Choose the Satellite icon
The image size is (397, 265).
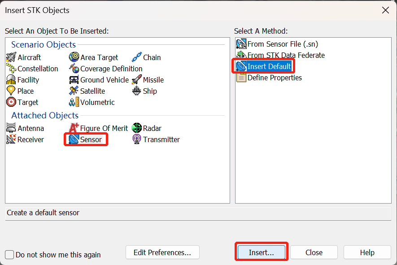click(x=74, y=91)
